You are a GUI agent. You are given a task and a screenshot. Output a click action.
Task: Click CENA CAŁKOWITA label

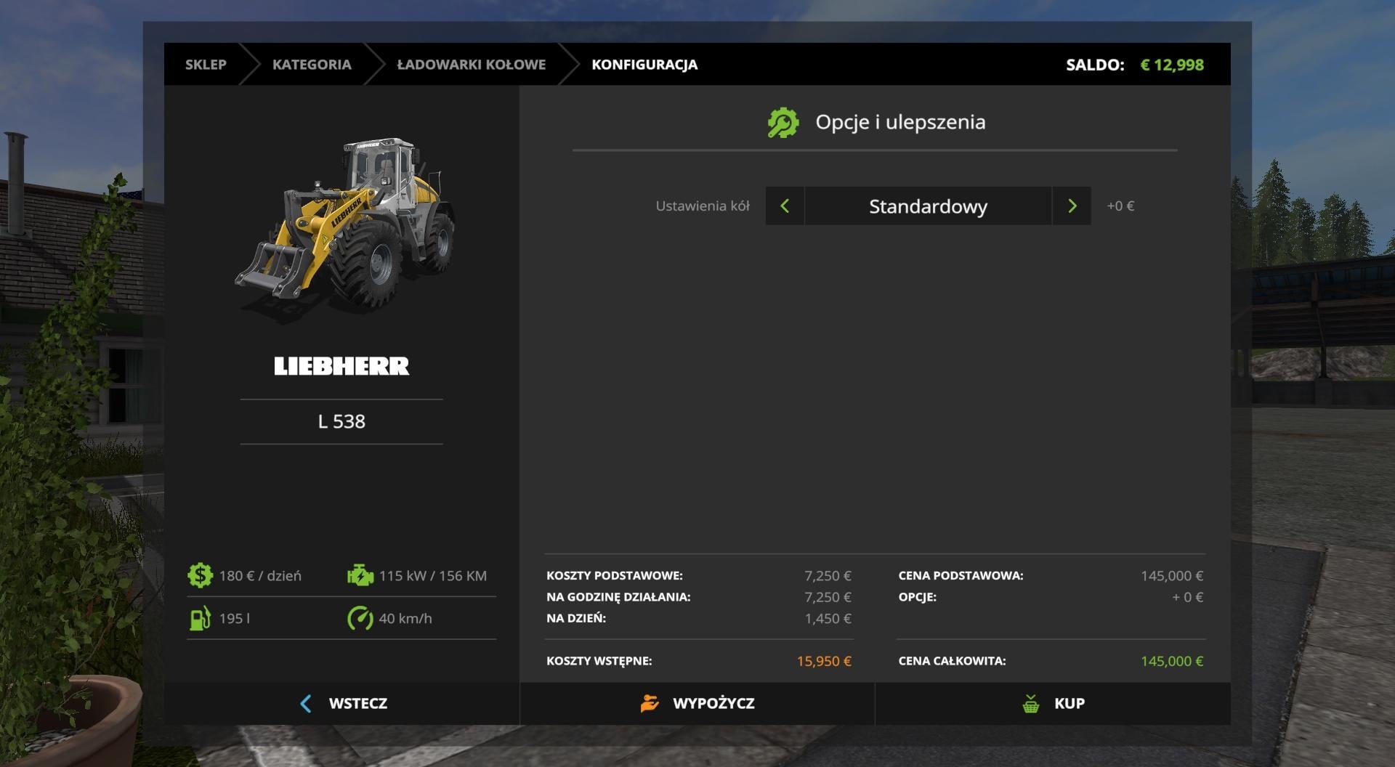tap(952, 661)
